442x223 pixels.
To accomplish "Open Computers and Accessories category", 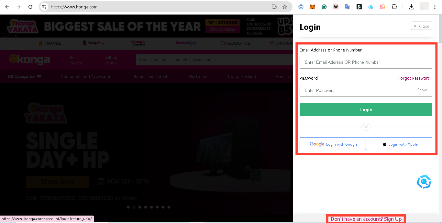I will click(x=87, y=77).
